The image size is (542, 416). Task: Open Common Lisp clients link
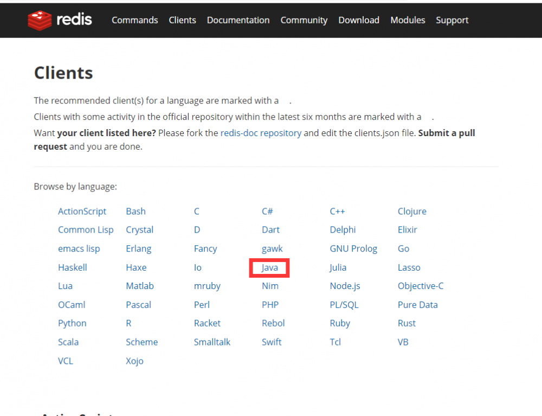86,230
